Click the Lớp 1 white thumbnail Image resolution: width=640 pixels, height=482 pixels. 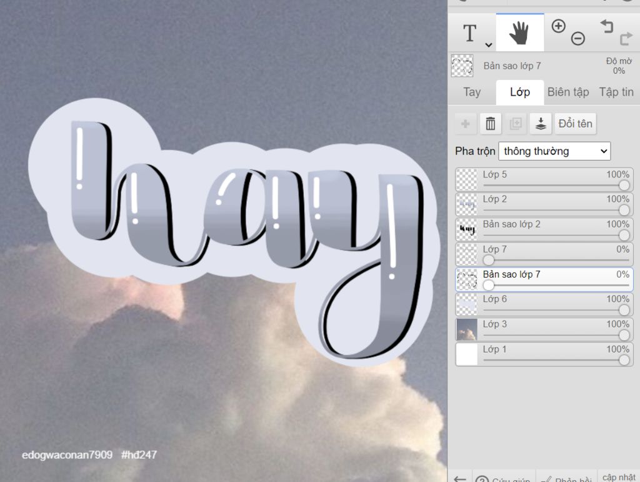tap(466, 354)
